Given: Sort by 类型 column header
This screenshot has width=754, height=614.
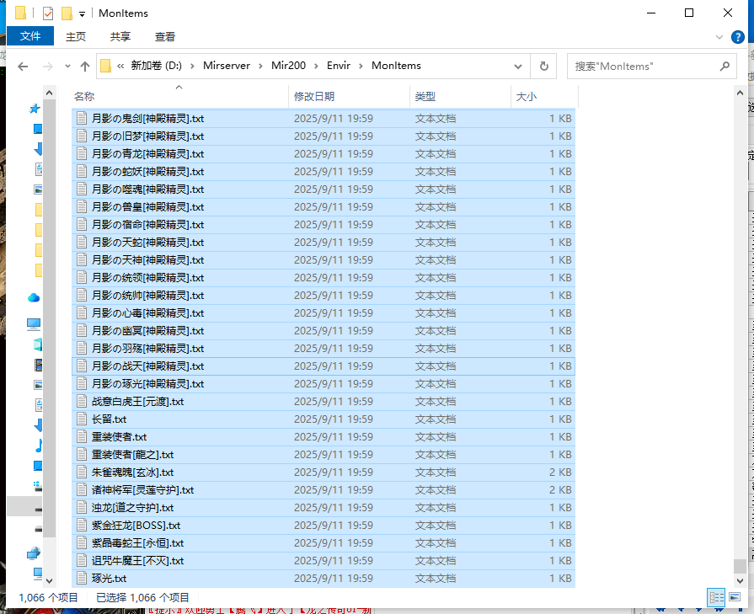Looking at the screenshot, I should pyautogui.click(x=460, y=97).
